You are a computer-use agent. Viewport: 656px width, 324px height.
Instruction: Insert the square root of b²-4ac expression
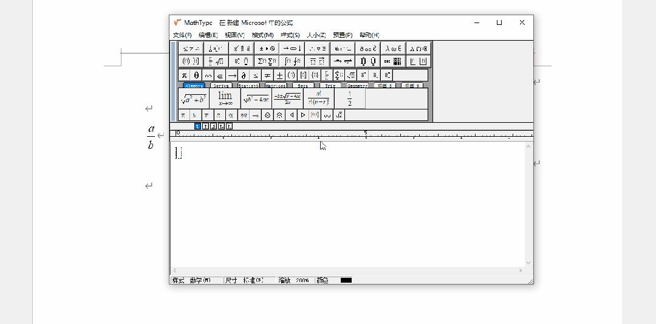(256, 98)
